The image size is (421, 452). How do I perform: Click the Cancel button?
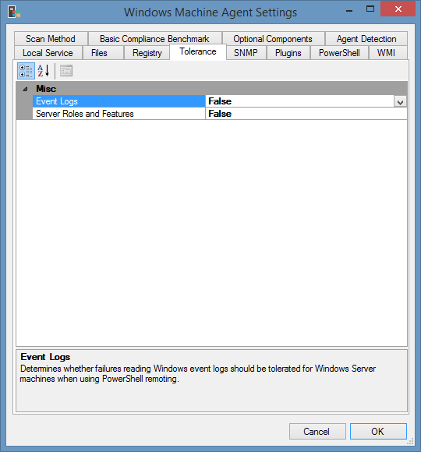click(317, 431)
